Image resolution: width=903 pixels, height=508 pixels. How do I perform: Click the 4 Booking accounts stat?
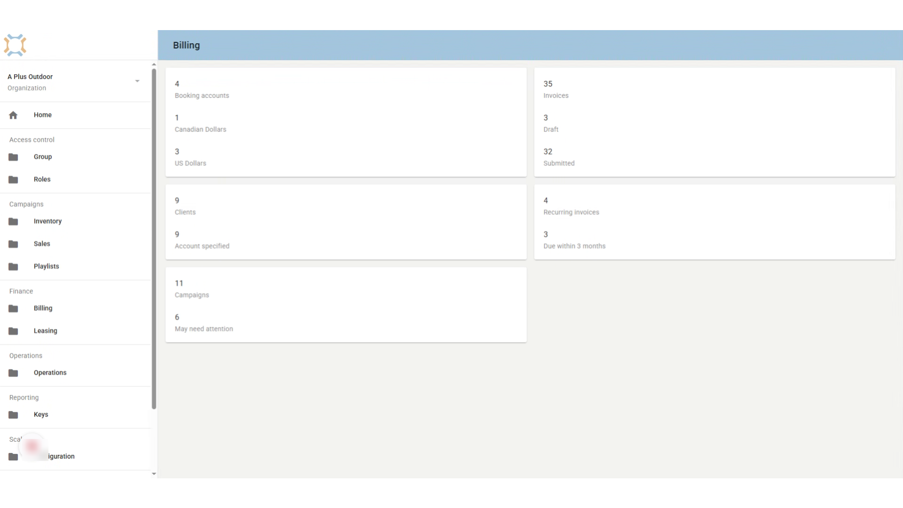point(202,89)
